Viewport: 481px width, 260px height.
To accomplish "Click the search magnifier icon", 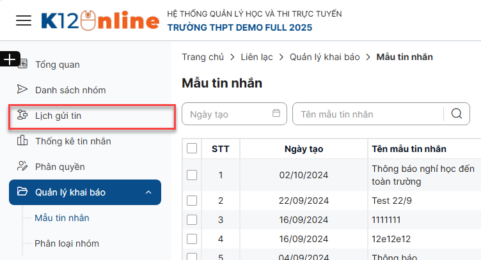I will point(456,114).
